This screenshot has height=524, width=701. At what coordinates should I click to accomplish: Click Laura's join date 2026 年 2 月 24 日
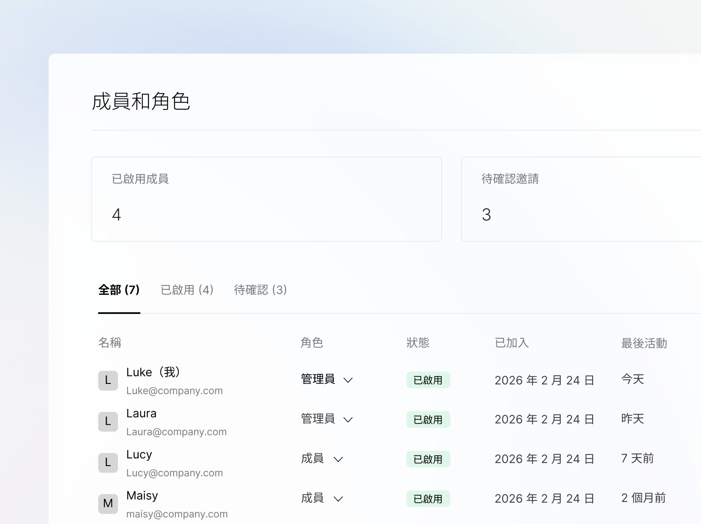(x=545, y=419)
